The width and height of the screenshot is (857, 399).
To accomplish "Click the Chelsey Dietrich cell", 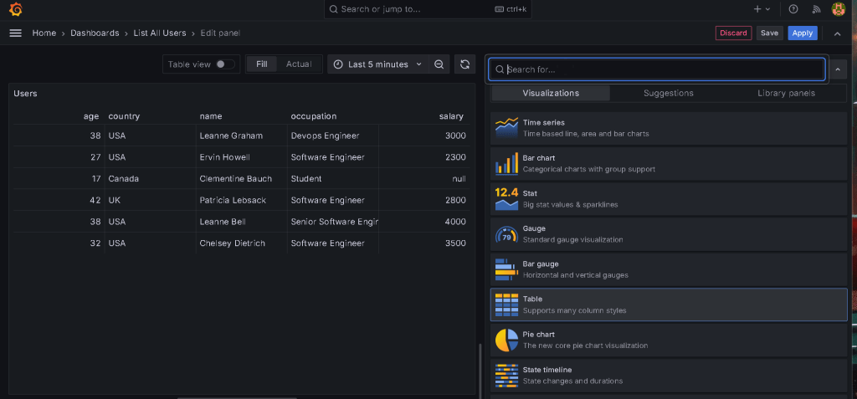I will (242, 243).
